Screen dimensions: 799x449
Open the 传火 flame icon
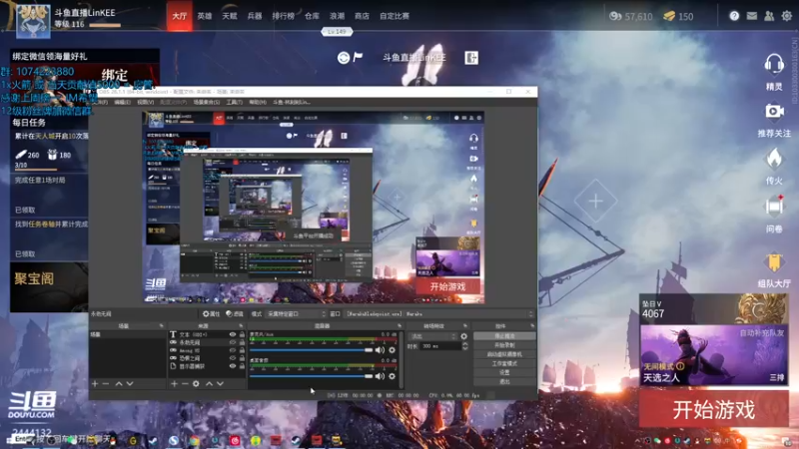[774, 159]
